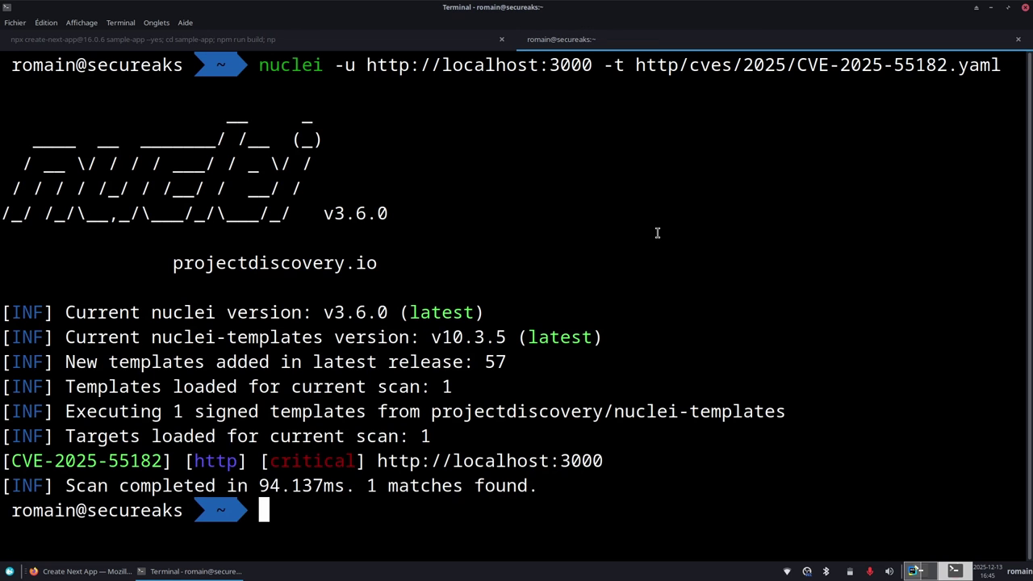Check the battery status icon

(x=850, y=571)
